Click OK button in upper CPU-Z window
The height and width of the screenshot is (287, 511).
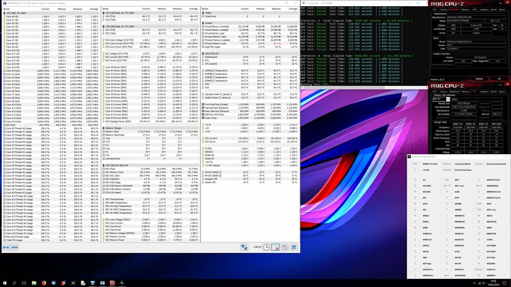coord(499,79)
